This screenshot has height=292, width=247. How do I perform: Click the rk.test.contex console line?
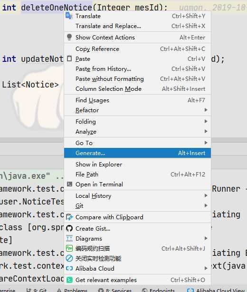32,266
